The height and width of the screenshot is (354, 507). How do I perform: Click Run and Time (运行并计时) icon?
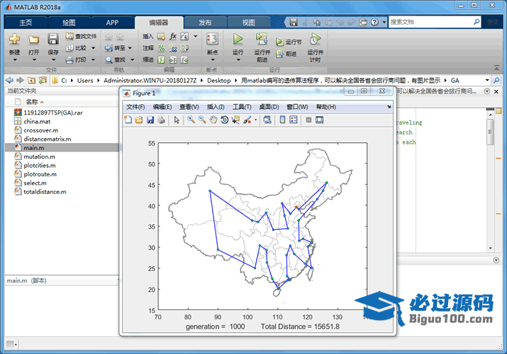(316, 39)
